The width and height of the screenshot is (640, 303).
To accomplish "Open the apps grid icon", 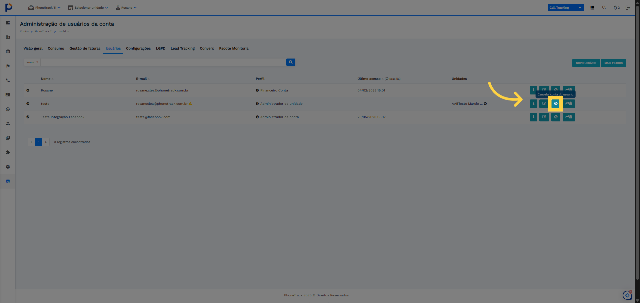I will pos(592,8).
